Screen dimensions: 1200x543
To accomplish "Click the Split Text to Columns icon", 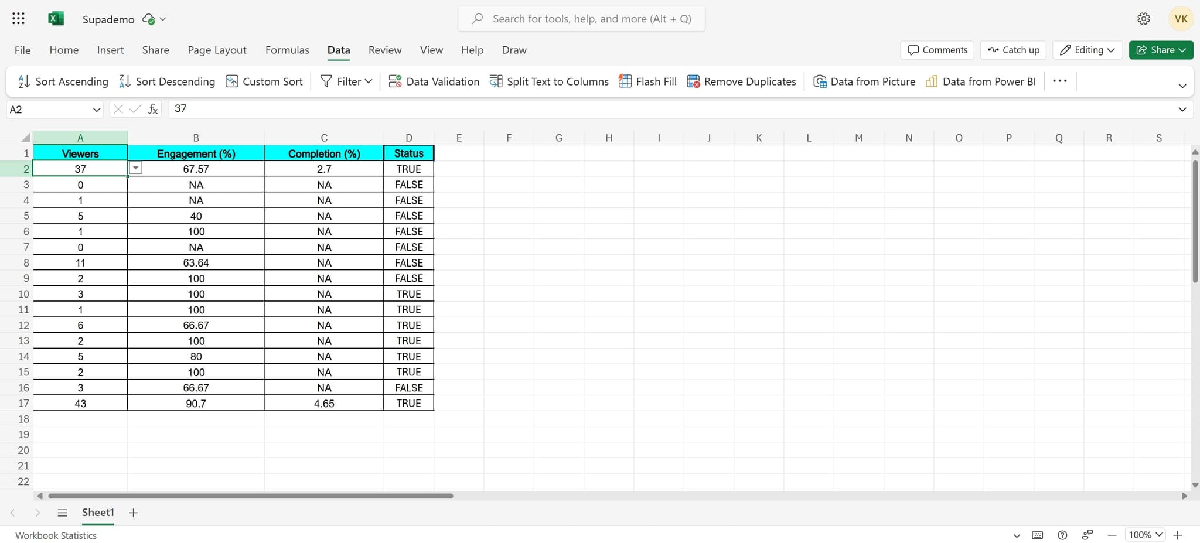I will pos(495,81).
